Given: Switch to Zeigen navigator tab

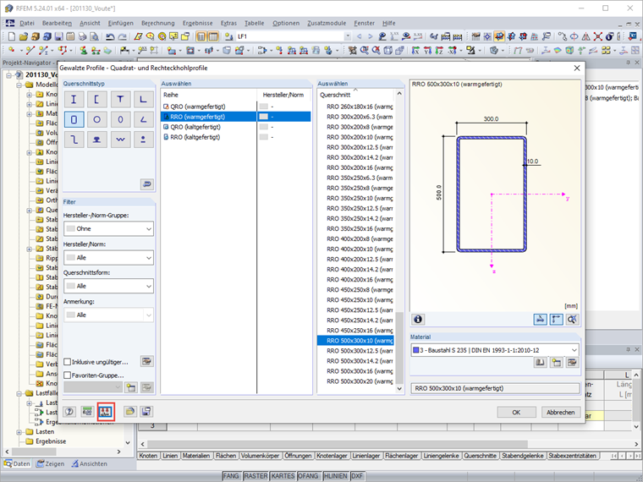Looking at the screenshot, I should click(51, 463).
